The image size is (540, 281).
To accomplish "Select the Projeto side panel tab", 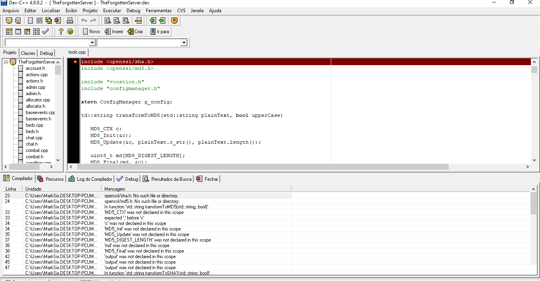I will (x=10, y=52).
